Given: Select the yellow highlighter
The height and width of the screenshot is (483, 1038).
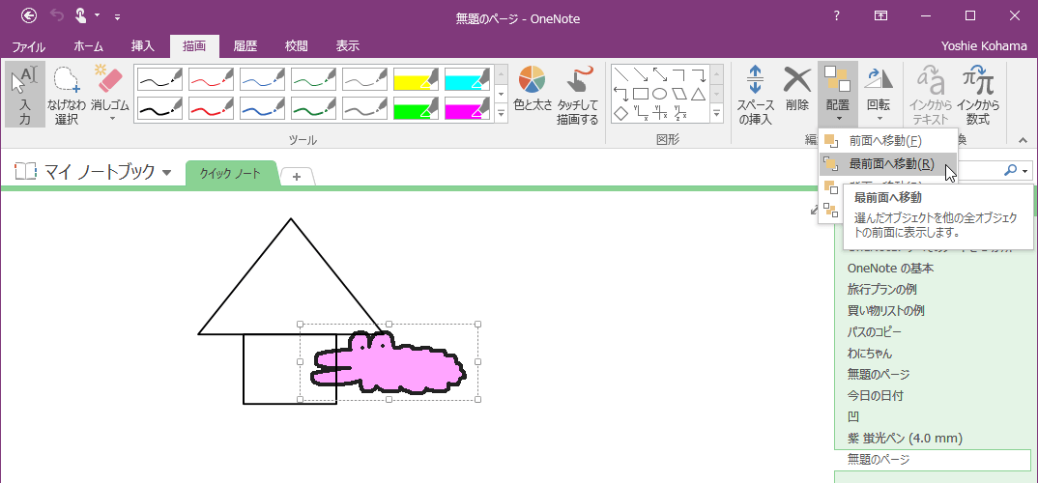Looking at the screenshot, I should click(x=416, y=79).
